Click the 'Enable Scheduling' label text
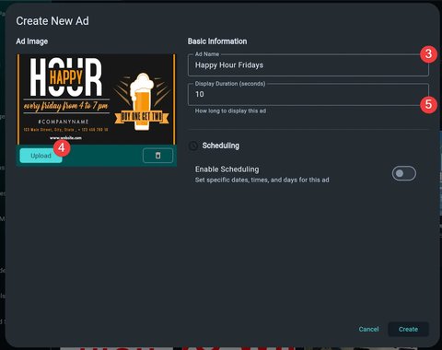Image resolution: width=442 pixels, height=350 pixels. 227,169
